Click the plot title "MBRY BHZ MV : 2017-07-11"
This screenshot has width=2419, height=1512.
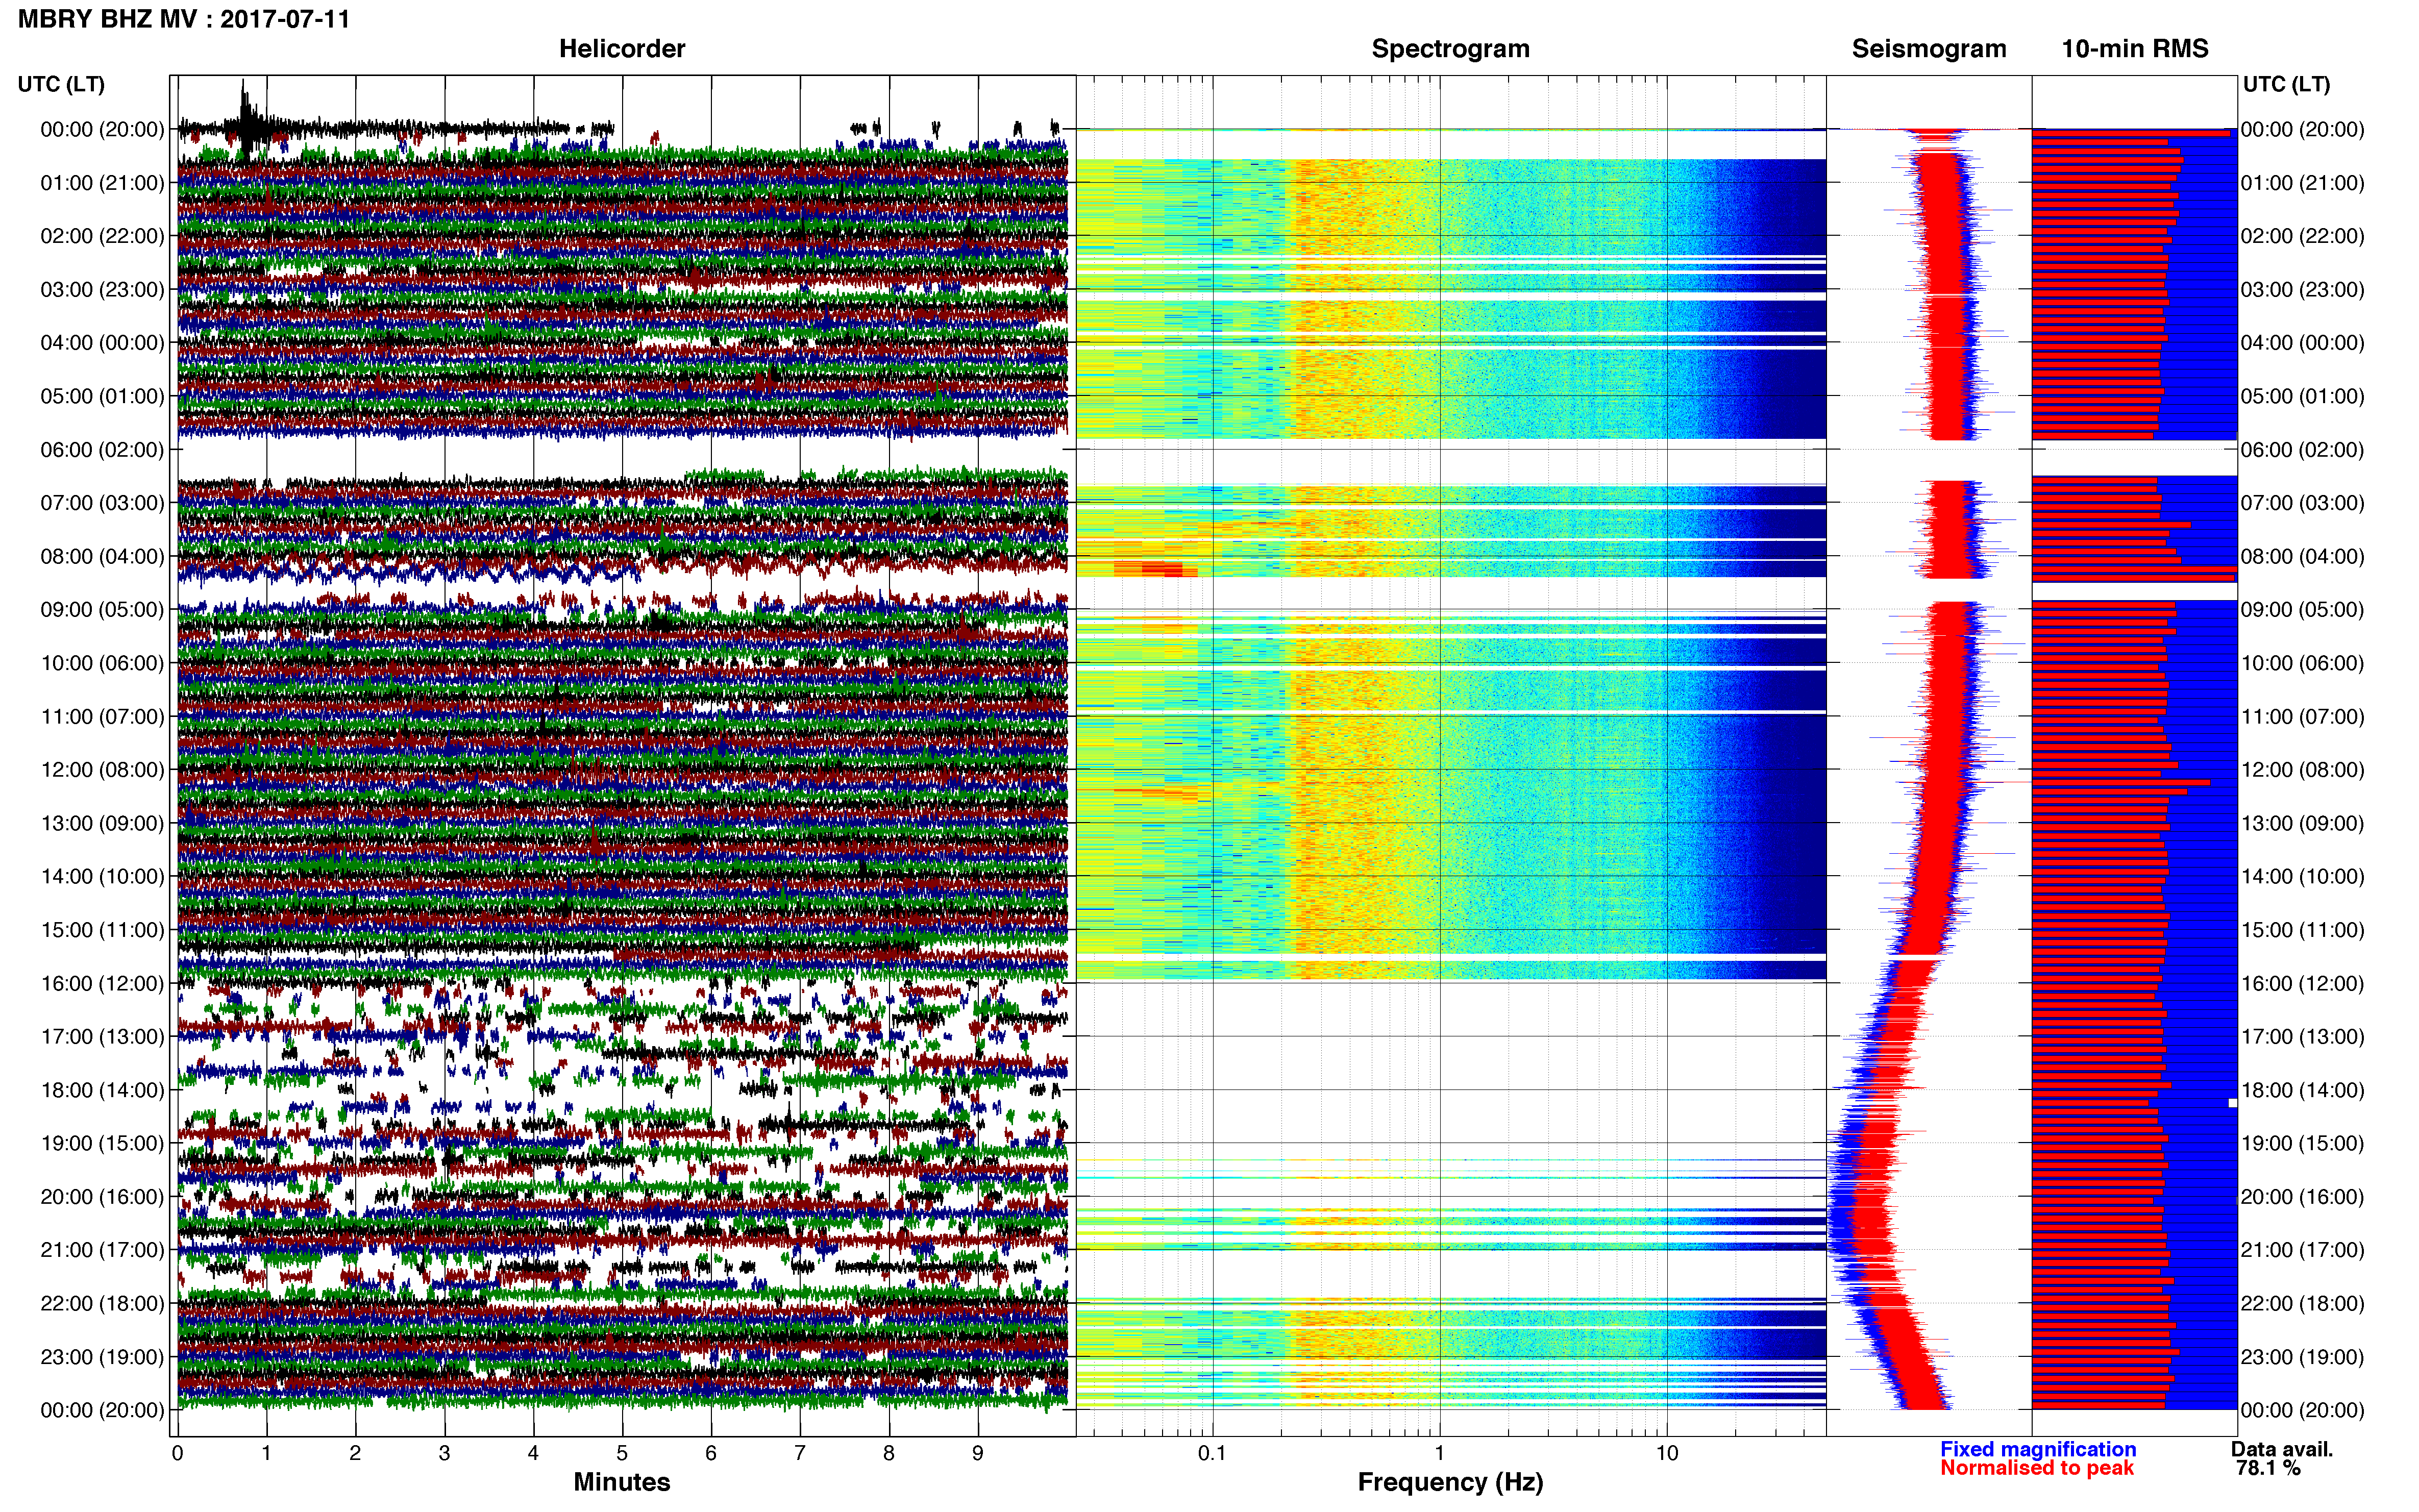pos(184,19)
